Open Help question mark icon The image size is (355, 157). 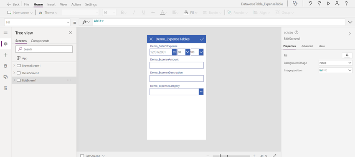(346, 3)
